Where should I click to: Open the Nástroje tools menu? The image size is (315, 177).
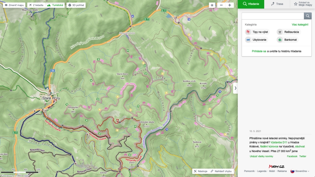[x=200, y=171]
